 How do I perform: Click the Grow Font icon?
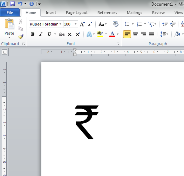pyautogui.click(x=82, y=24)
